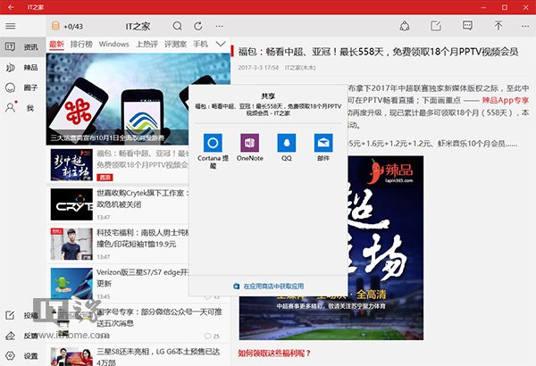Open the 三星S8还未亮相 LG G6 news item
Screen dimensions: 536x366
[138, 355]
